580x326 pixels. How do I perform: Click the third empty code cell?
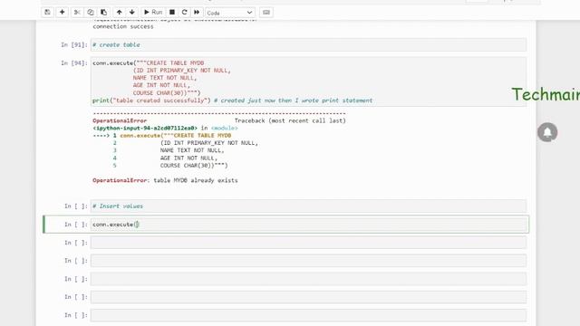pos(308,279)
